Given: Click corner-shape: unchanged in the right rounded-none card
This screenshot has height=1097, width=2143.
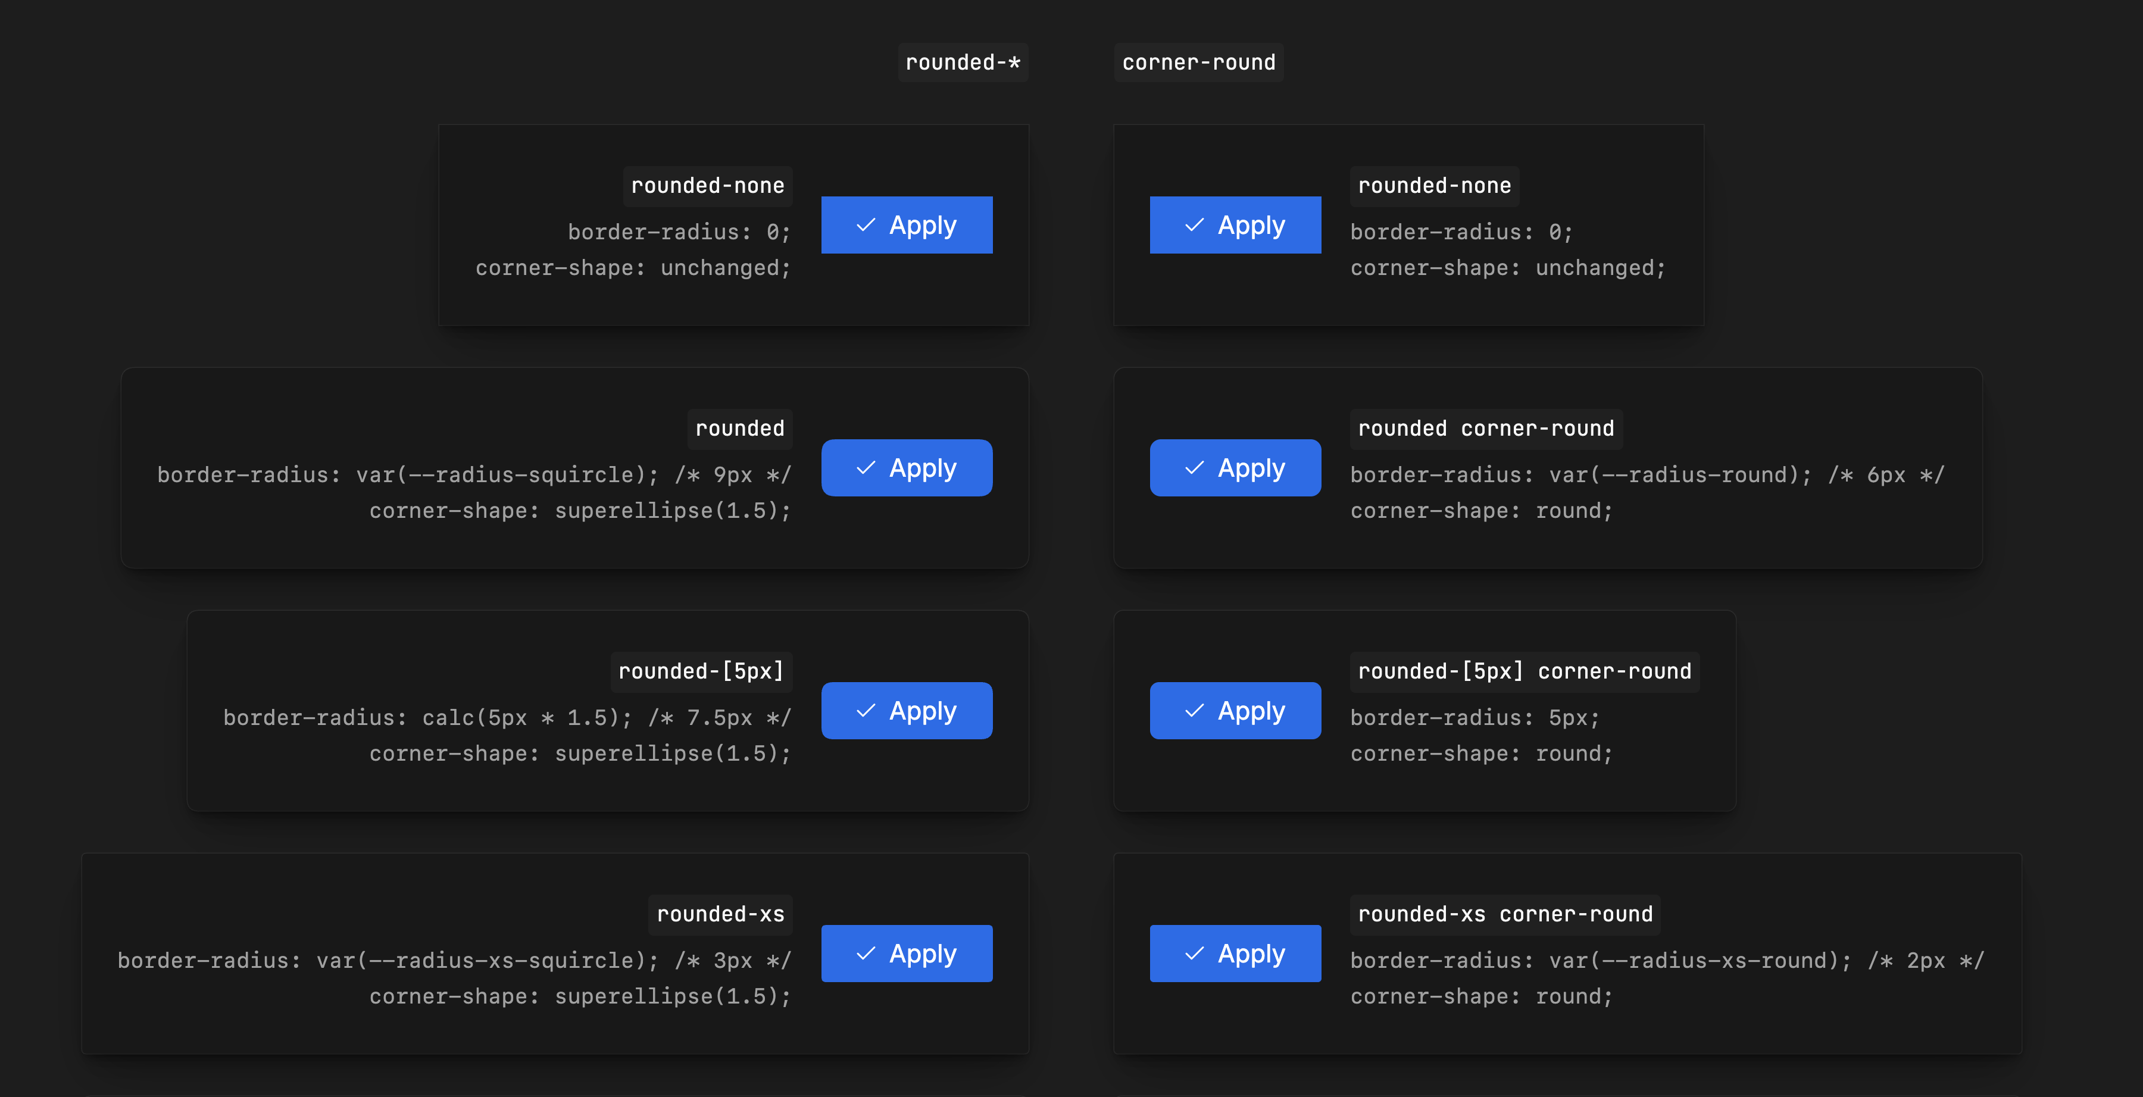Looking at the screenshot, I should pyautogui.click(x=1508, y=268).
